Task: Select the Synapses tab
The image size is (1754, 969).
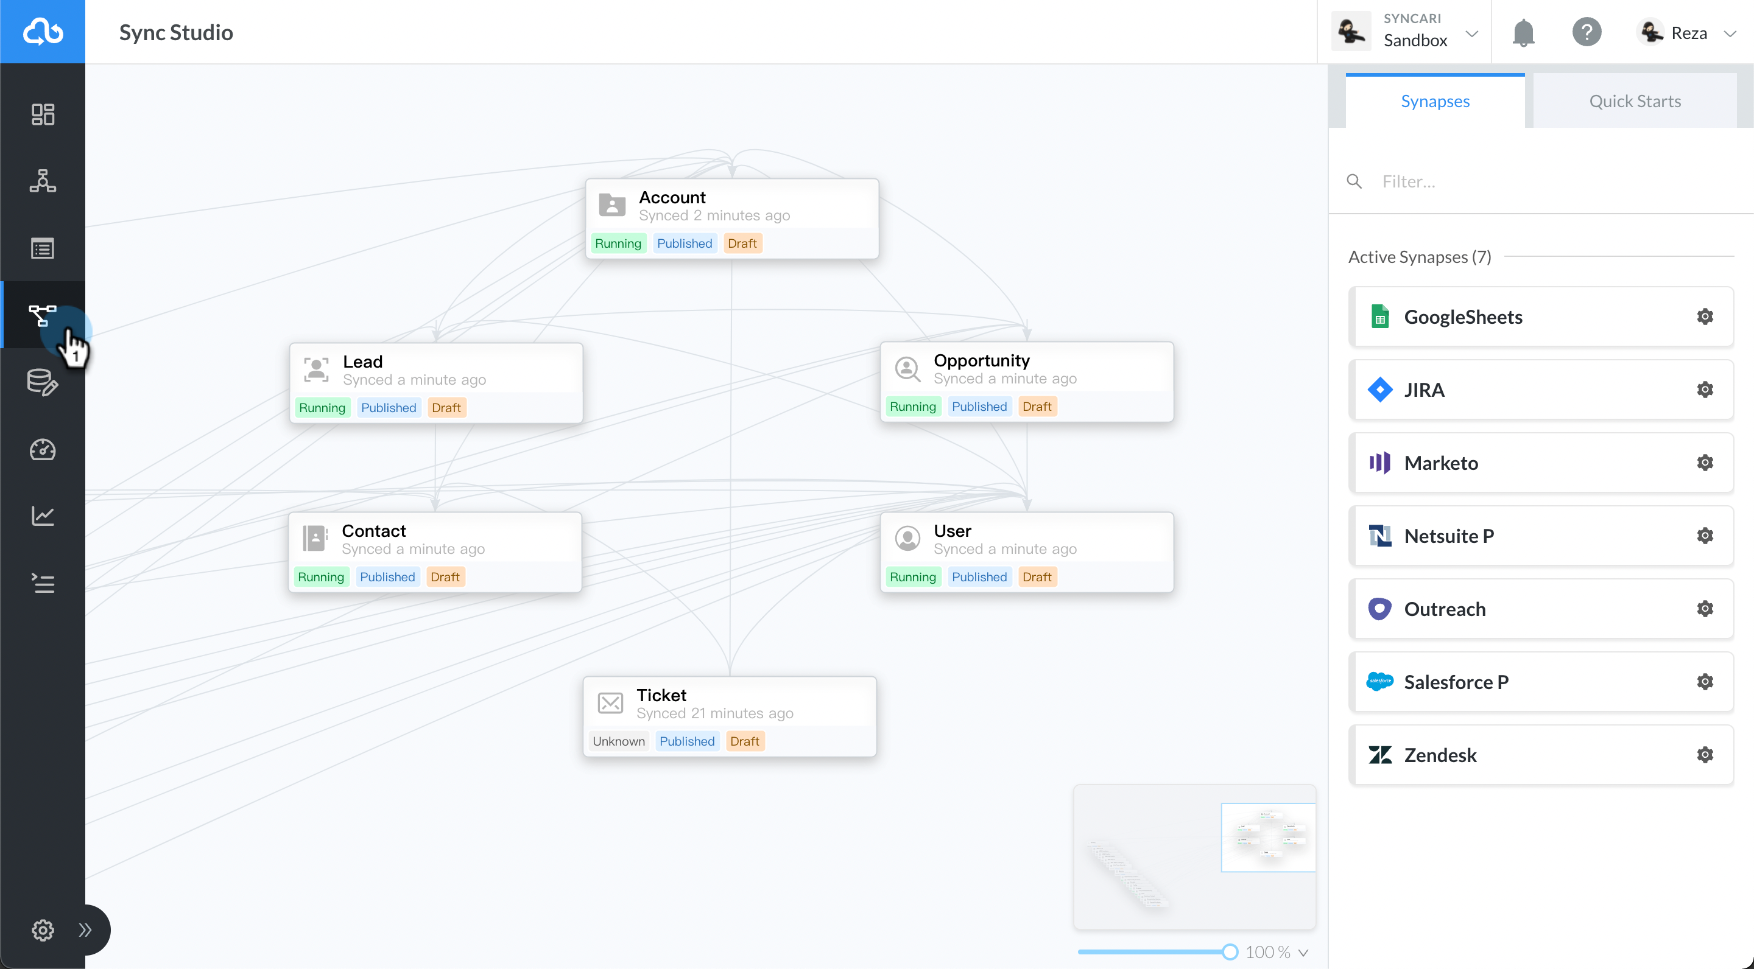Action: pos(1435,100)
